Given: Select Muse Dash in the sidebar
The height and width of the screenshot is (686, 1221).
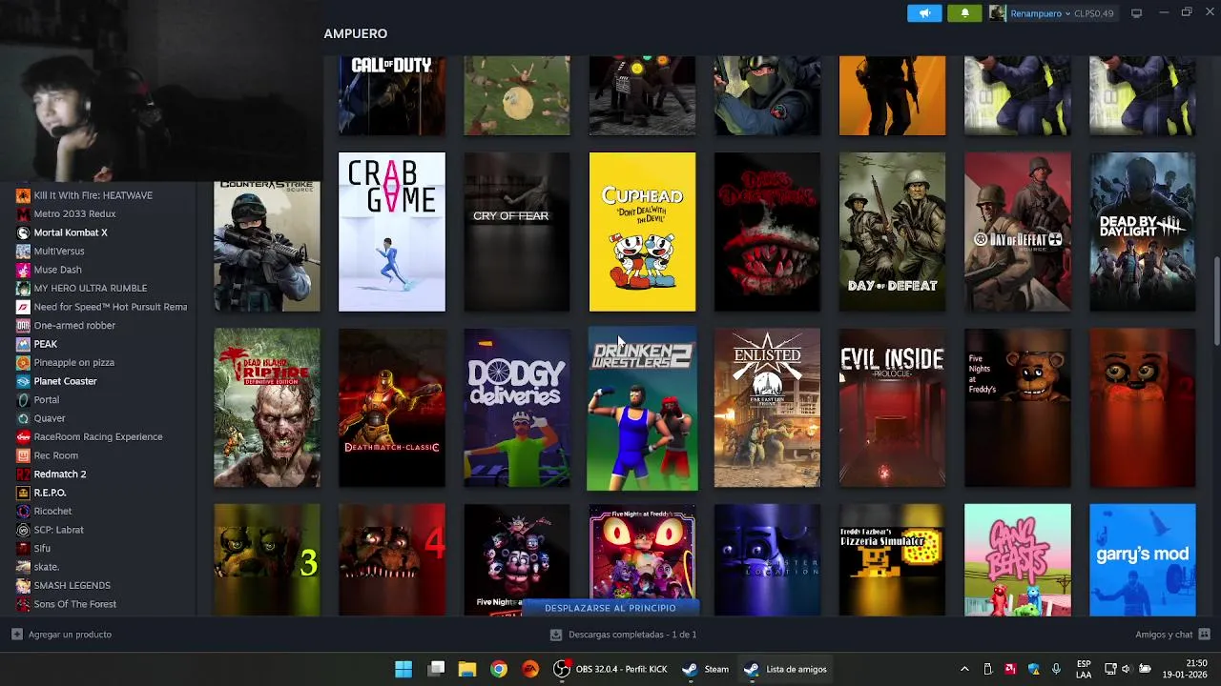Looking at the screenshot, I should tap(57, 270).
